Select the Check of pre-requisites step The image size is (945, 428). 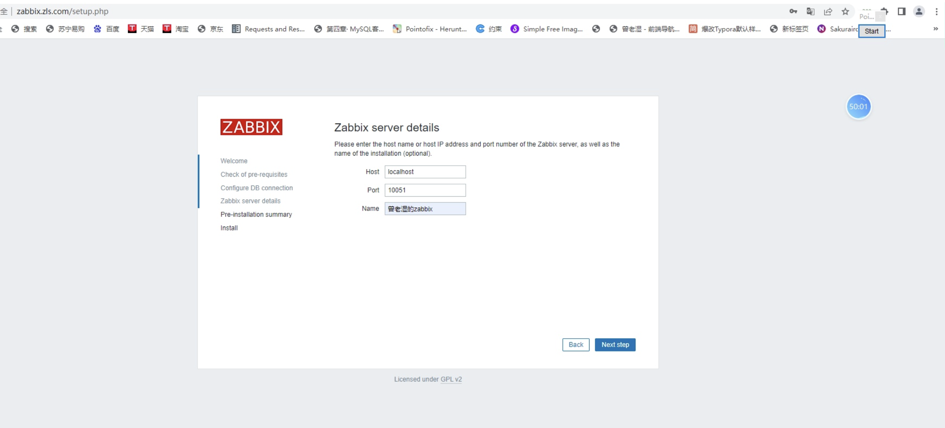click(x=254, y=174)
